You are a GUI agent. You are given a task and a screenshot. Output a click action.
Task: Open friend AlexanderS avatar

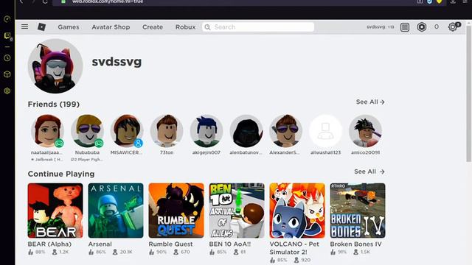coord(285,131)
